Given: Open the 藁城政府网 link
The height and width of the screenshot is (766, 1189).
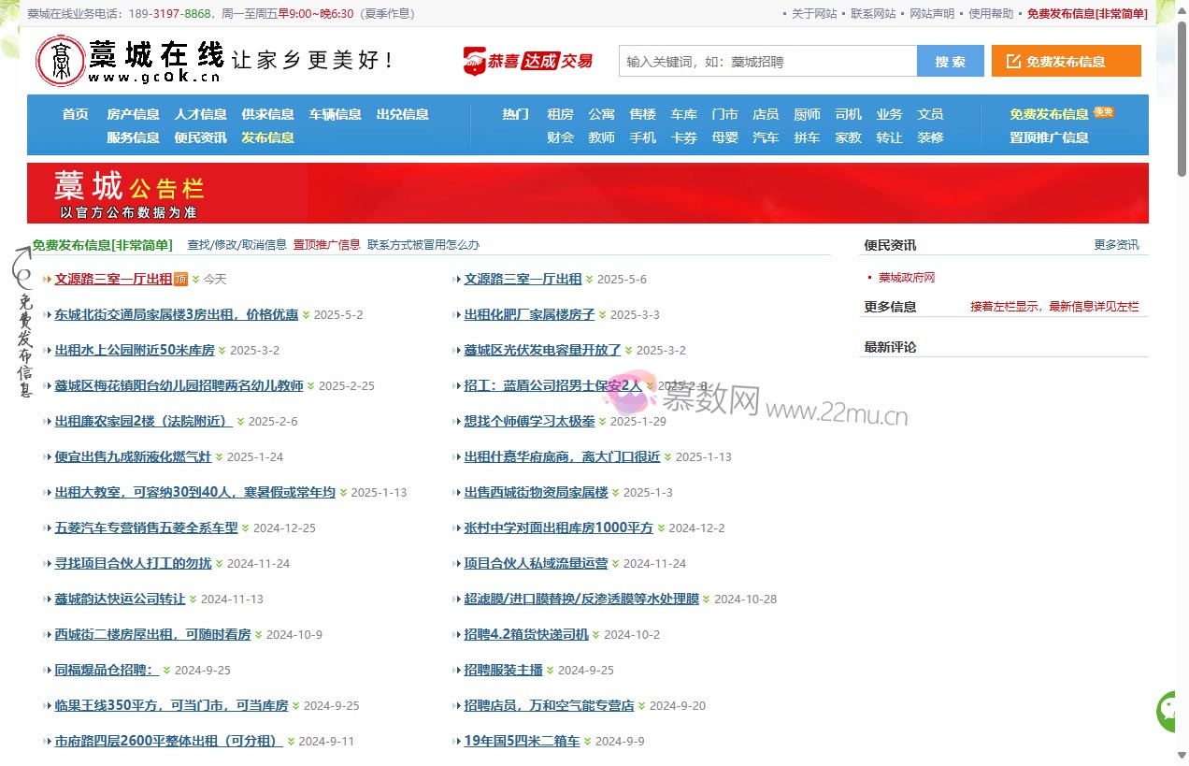Looking at the screenshot, I should click(x=906, y=278).
